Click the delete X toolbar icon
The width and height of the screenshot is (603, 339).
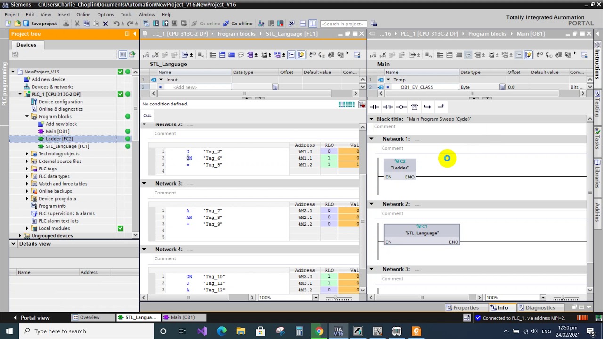[106, 24]
